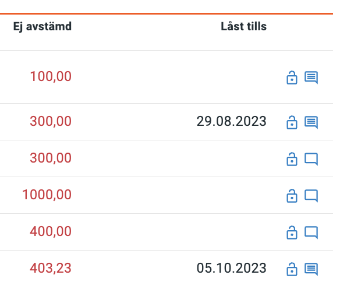Open the comment icon in the 100,00 row
340x289 pixels.
(311, 77)
